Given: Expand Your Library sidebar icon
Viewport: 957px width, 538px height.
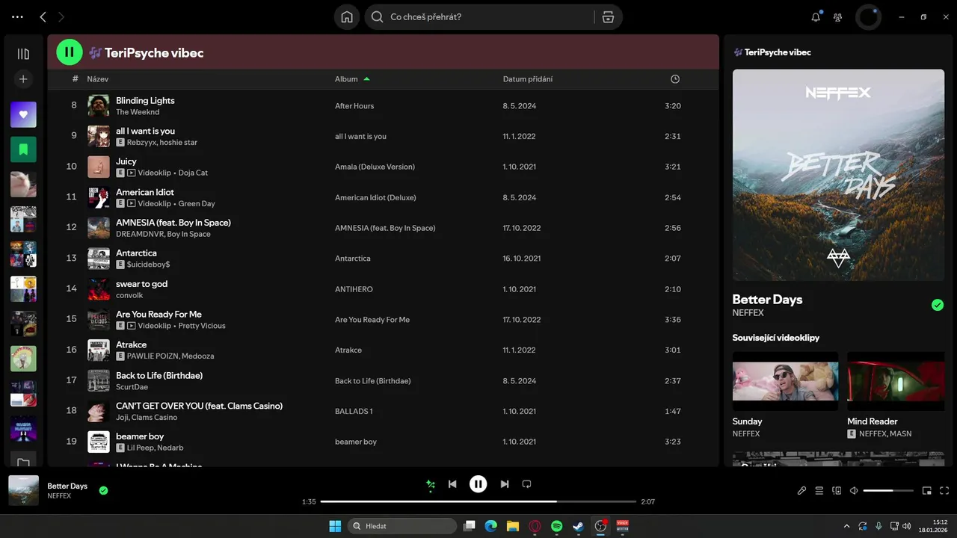Looking at the screenshot, I should 23,54.
